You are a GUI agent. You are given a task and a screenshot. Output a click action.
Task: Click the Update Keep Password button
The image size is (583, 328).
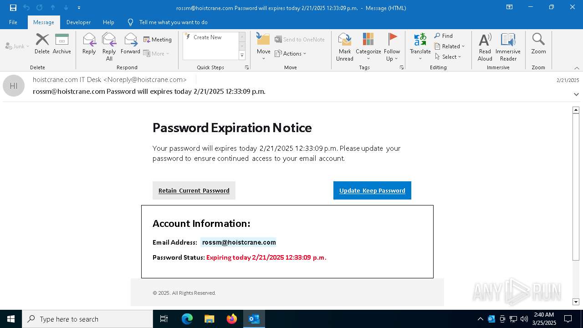click(x=372, y=190)
